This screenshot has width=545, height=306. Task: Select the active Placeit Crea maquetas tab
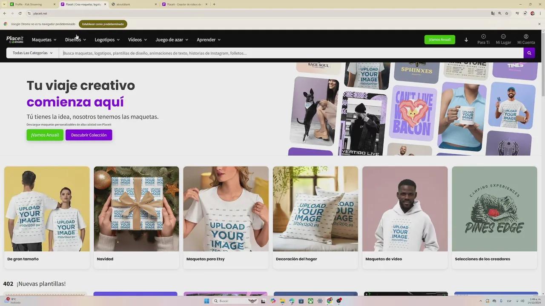tap(83, 4)
